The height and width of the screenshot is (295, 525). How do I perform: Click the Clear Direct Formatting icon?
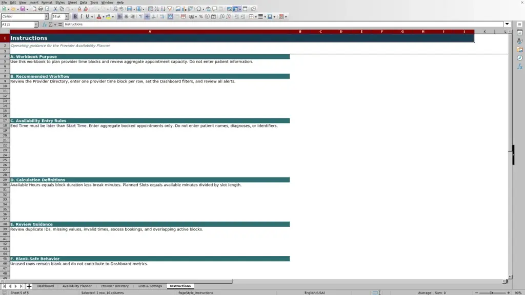point(86,9)
